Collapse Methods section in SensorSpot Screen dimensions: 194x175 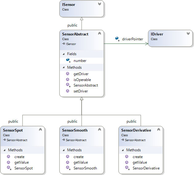[x=5, y=150]
